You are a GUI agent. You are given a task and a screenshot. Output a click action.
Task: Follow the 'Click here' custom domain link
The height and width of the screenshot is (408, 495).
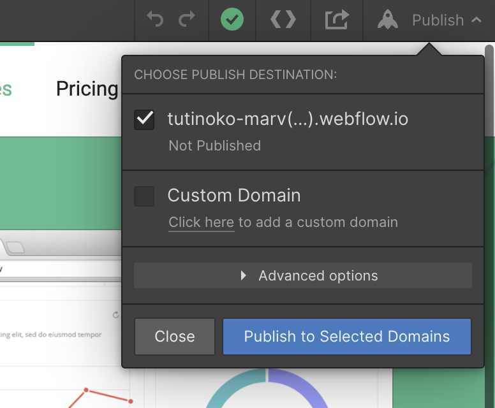(x=202, y=222)
